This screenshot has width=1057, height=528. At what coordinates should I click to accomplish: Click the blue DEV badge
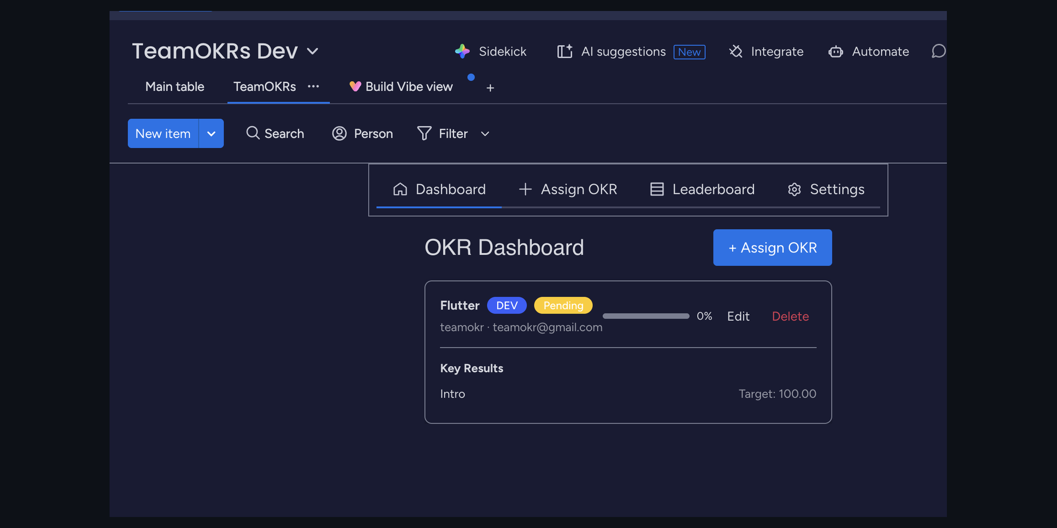pos(506,305)
